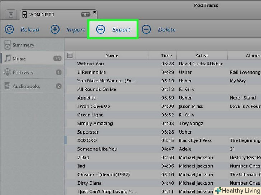Open the library list icon tab
The width and height of the screenshot is (261, 195).
point(11,15)
